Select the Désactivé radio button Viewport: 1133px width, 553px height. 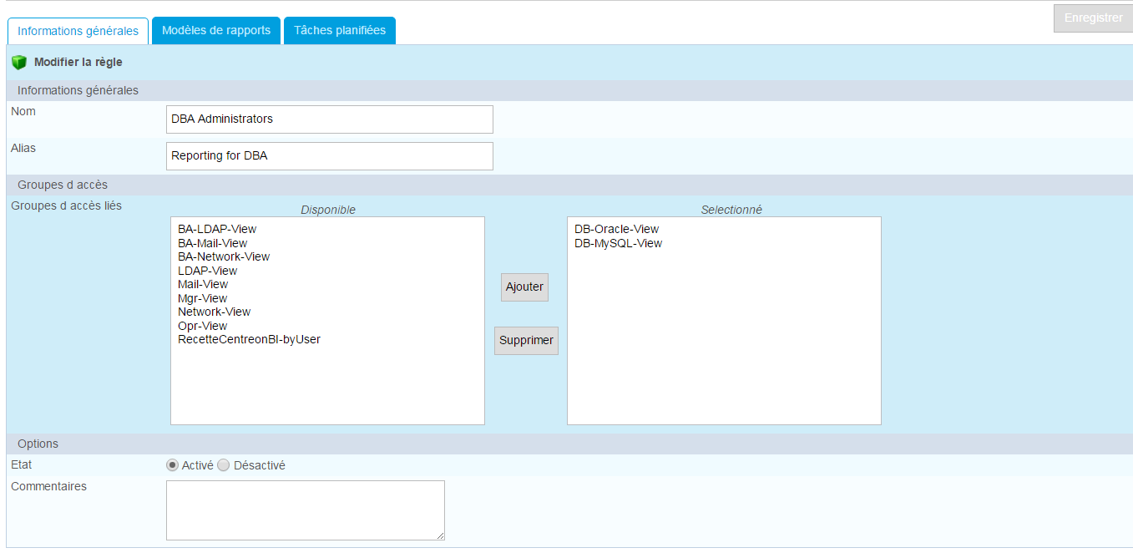pos(224,465)
